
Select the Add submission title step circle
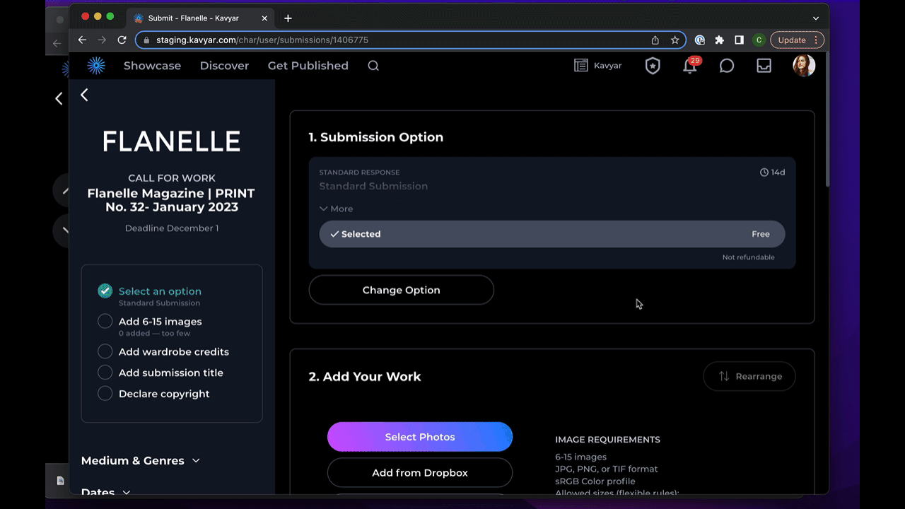[x=105, y=373]
